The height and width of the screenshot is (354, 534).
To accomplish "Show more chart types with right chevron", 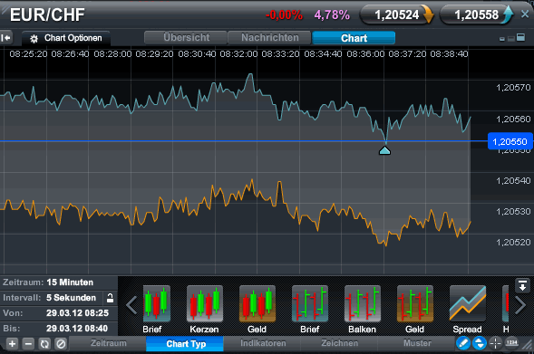I will point(520,305).
